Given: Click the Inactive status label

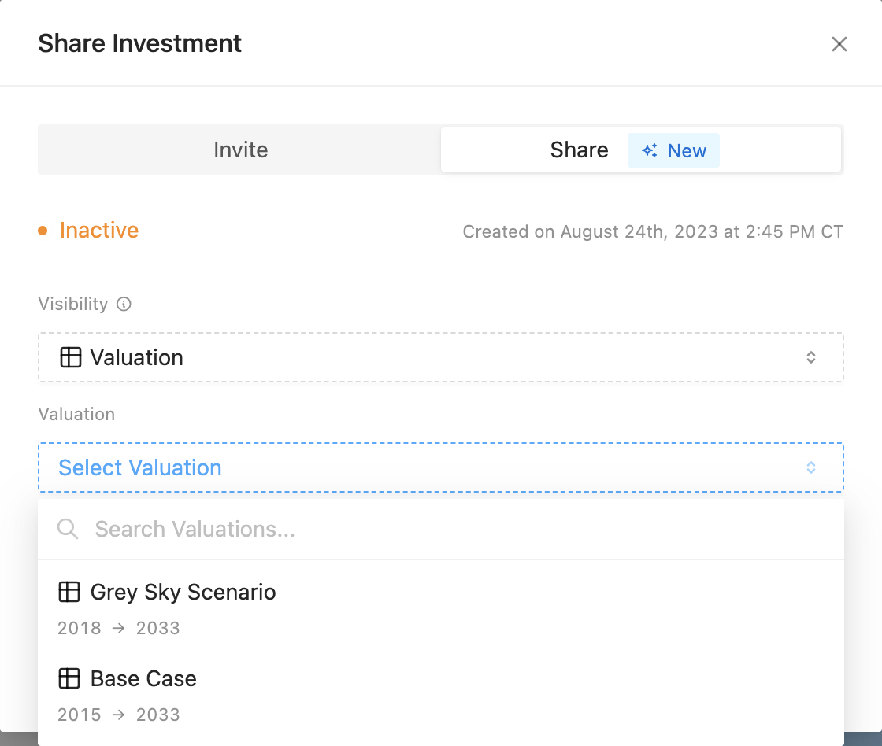Looking at the screenshot, I should (99, 231).
